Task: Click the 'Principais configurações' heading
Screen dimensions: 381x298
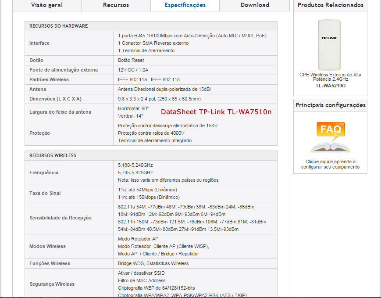Action: point(331,105)
